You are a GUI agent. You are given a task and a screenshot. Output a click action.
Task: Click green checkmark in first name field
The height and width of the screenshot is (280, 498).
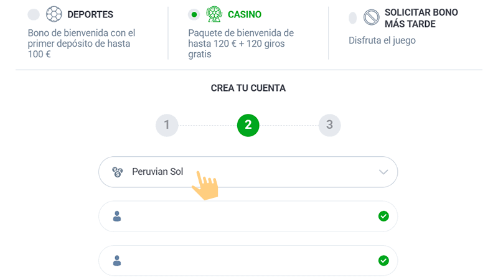(383, 217)
